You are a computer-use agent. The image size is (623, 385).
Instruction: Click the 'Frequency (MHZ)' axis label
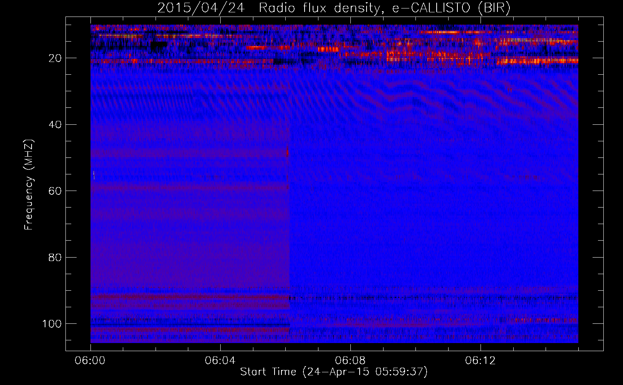29,185
